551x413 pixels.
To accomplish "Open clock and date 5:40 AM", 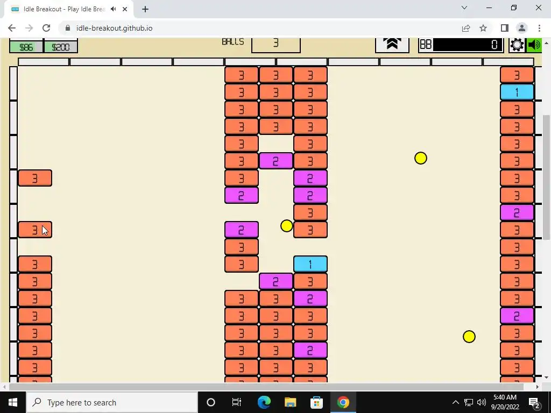I will point(505,402).
